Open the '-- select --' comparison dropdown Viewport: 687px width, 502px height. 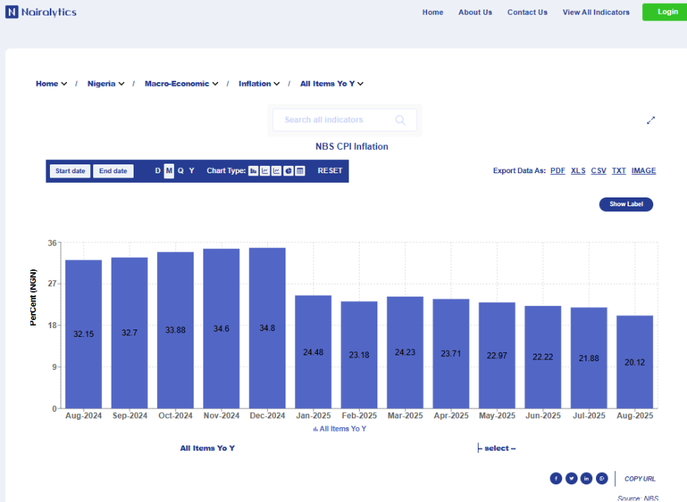click(x=497, y=448)
